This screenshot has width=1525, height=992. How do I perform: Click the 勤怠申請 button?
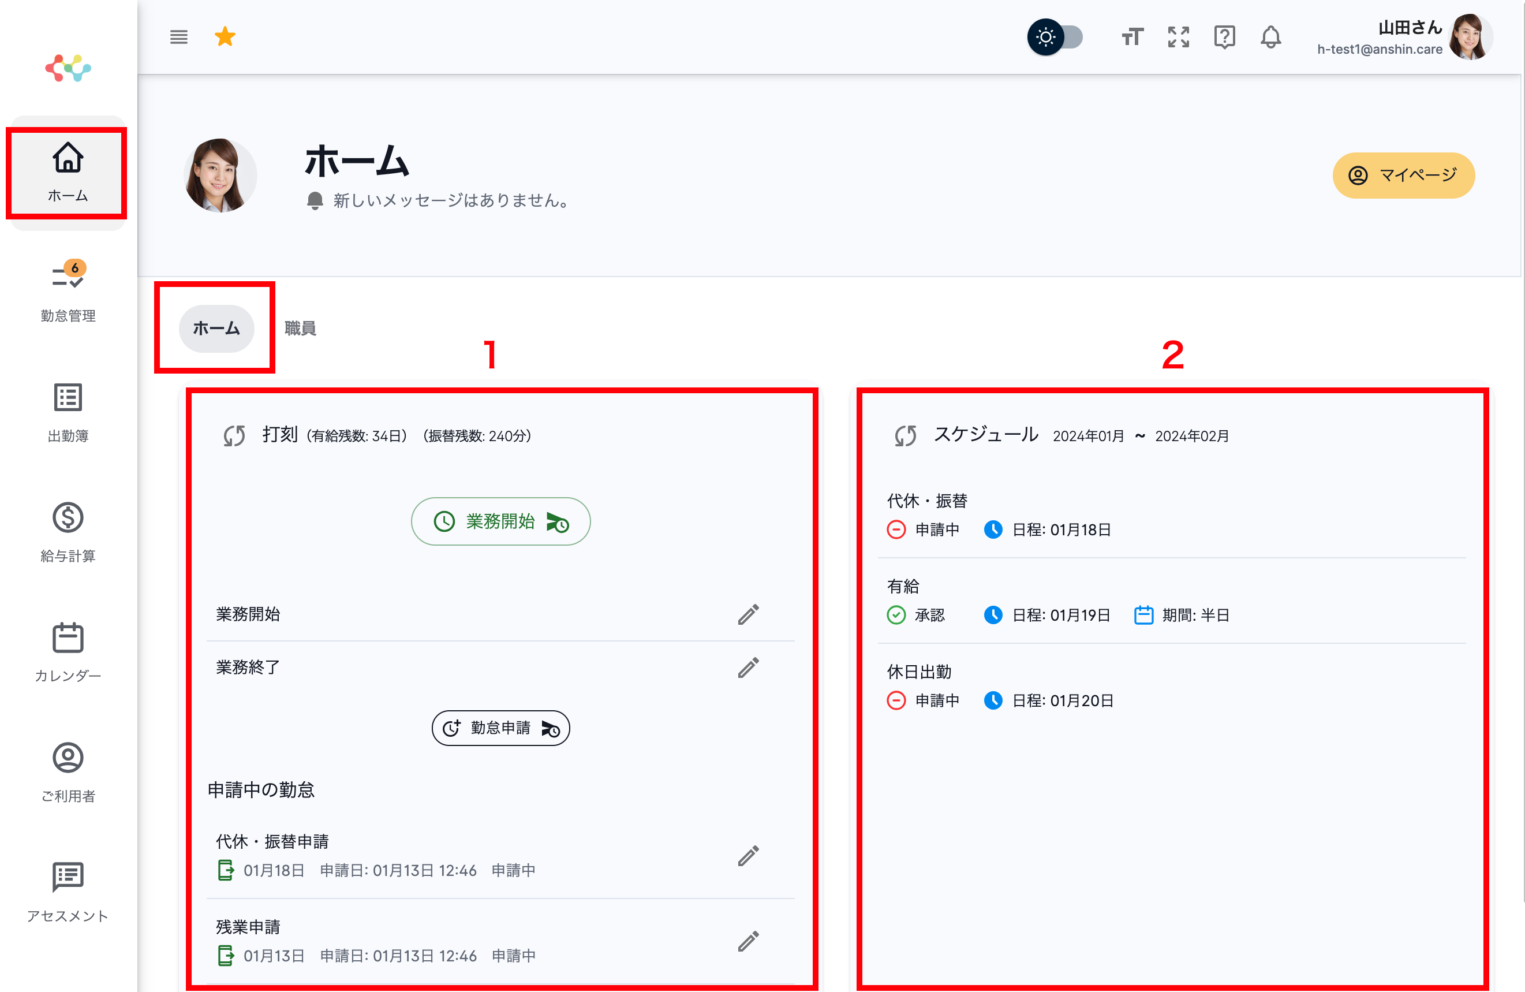click(500, 728)
